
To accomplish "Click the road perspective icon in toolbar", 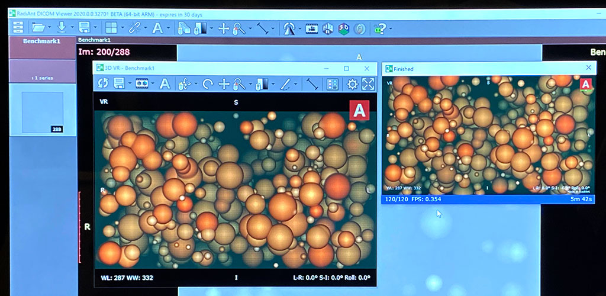I will coord(289,28).
